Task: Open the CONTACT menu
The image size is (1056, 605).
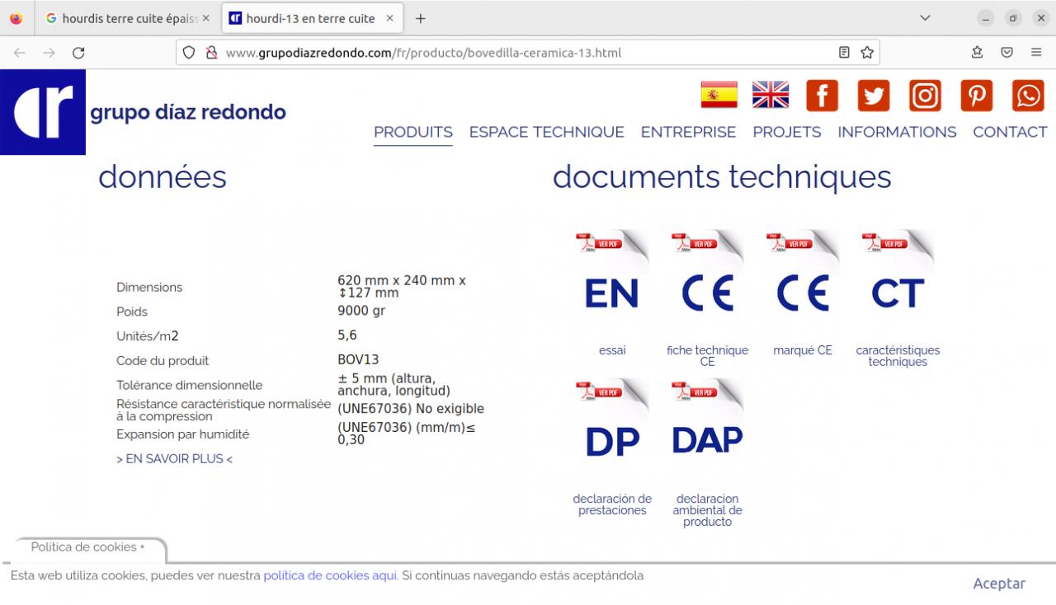Action: [x=1010, y=132]
